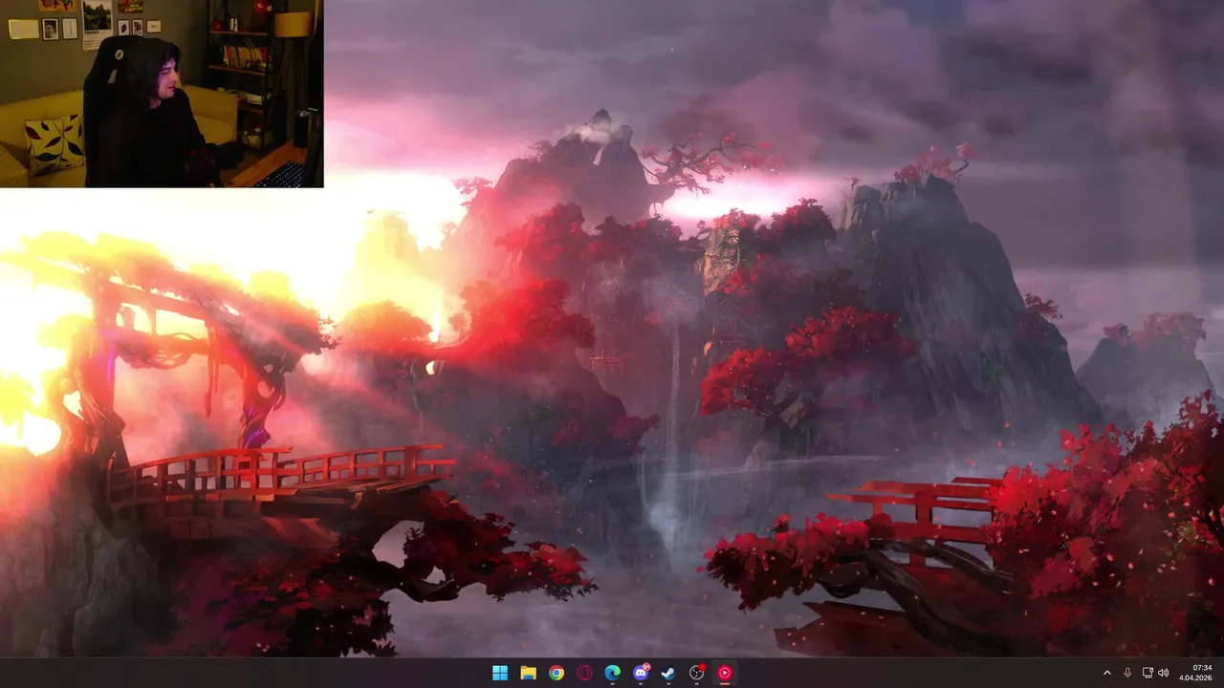
Task: Open Microsoft Edge from the taskbar
Action: click(x=613, y=673)
